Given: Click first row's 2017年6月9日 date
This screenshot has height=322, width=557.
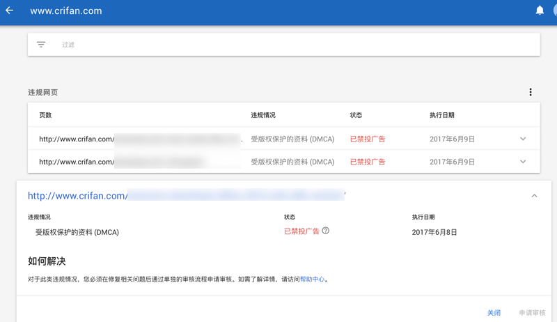Looking at the screenshot, I should pyautogui.click(x=452, y=139).
